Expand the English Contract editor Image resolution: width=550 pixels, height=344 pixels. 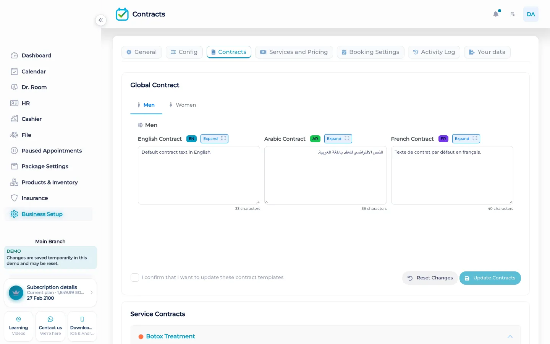tap(214, 139)
